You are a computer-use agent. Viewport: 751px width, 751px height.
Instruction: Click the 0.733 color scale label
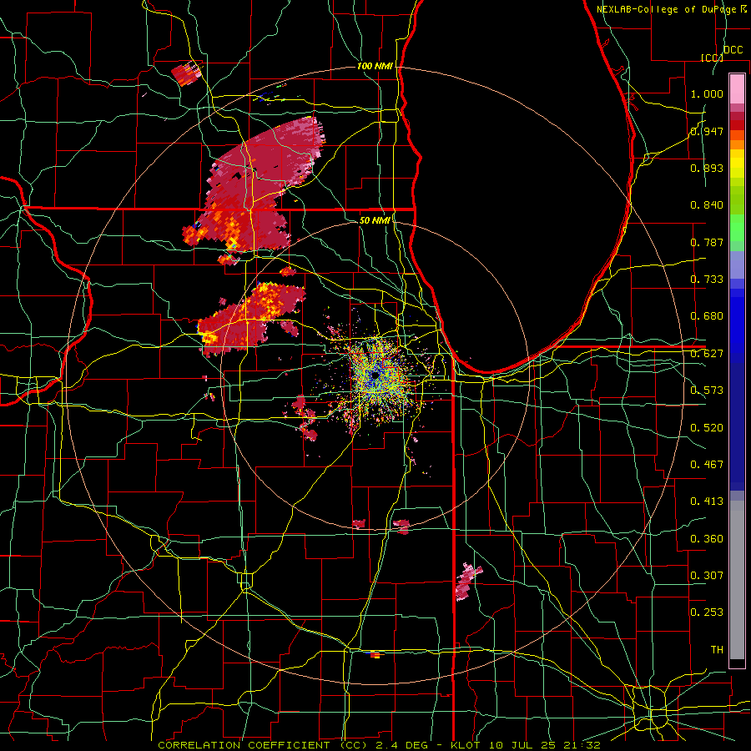(707, 280)
